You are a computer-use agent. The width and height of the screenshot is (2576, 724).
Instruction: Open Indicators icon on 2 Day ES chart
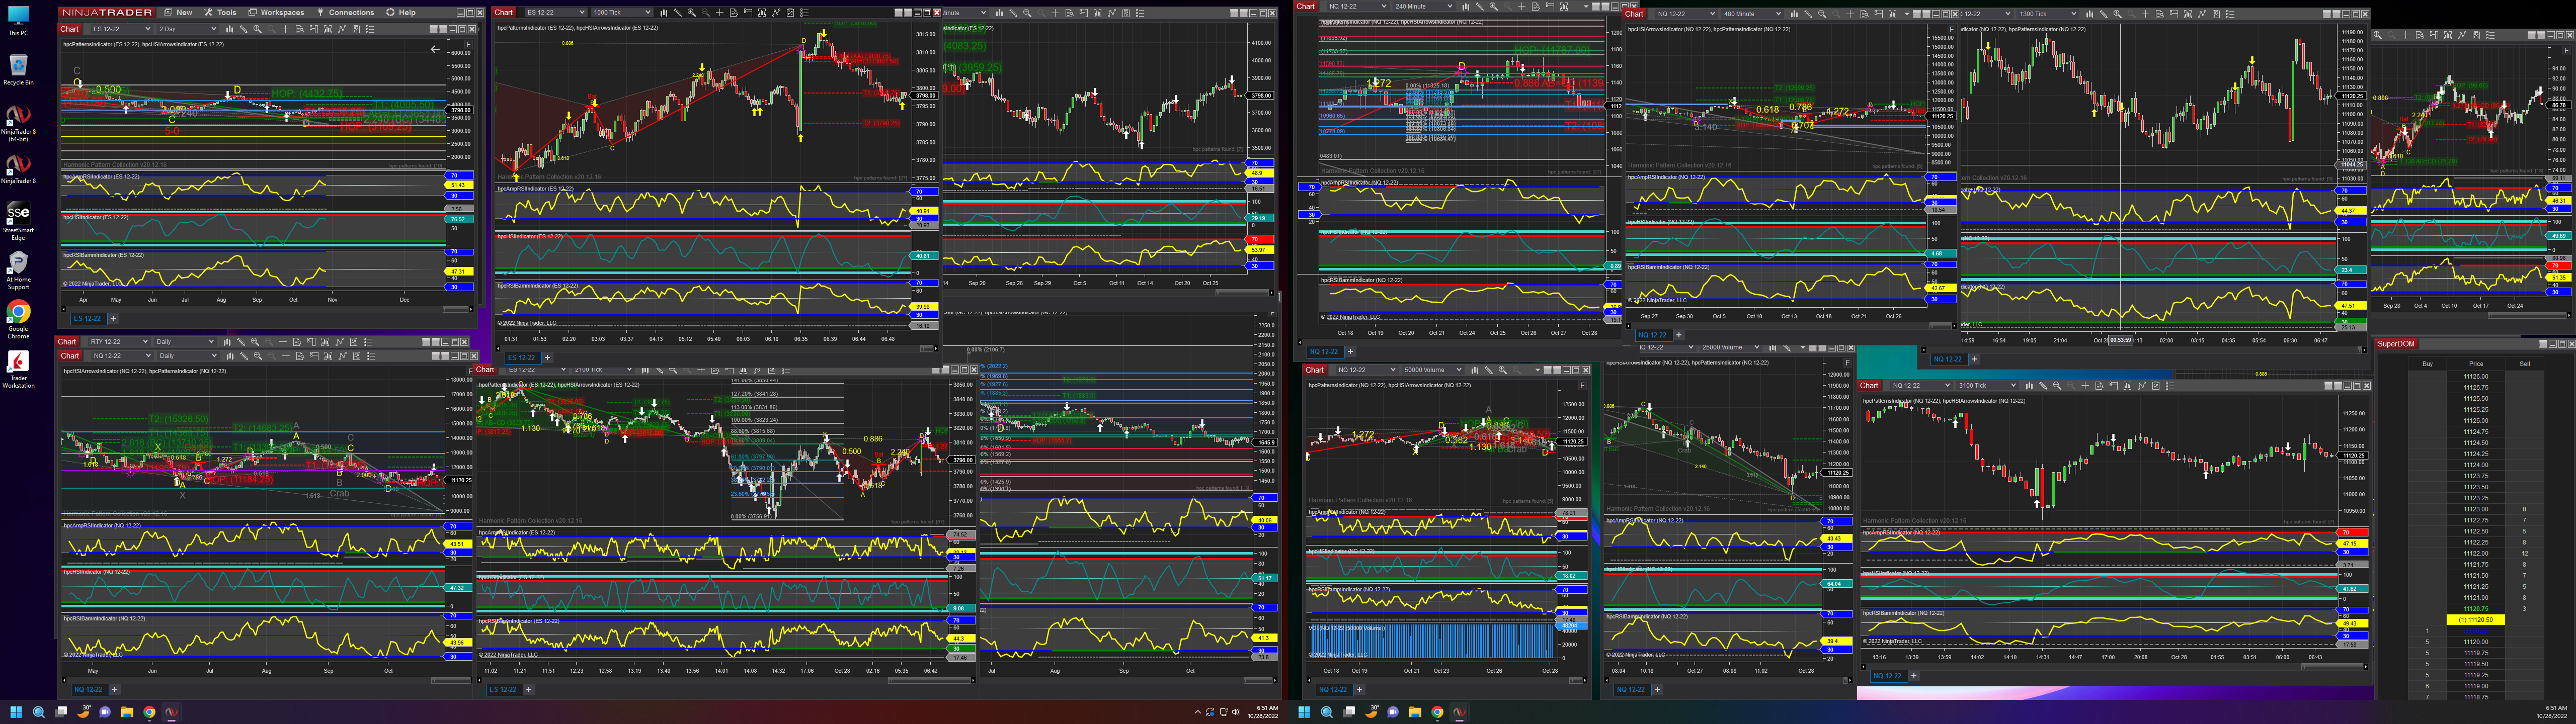click(328, 29)
